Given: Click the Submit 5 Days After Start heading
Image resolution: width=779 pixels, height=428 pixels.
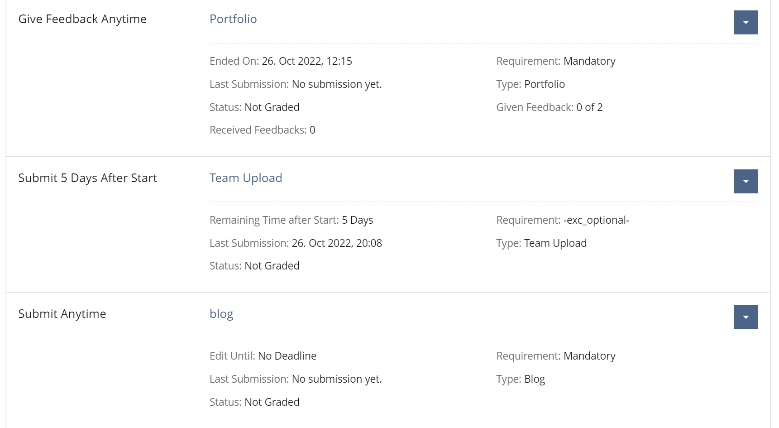Looking at the screenshot, I should tap(88, 178).
